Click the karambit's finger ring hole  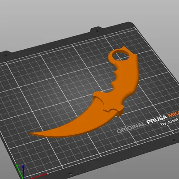tap(121, 55)
